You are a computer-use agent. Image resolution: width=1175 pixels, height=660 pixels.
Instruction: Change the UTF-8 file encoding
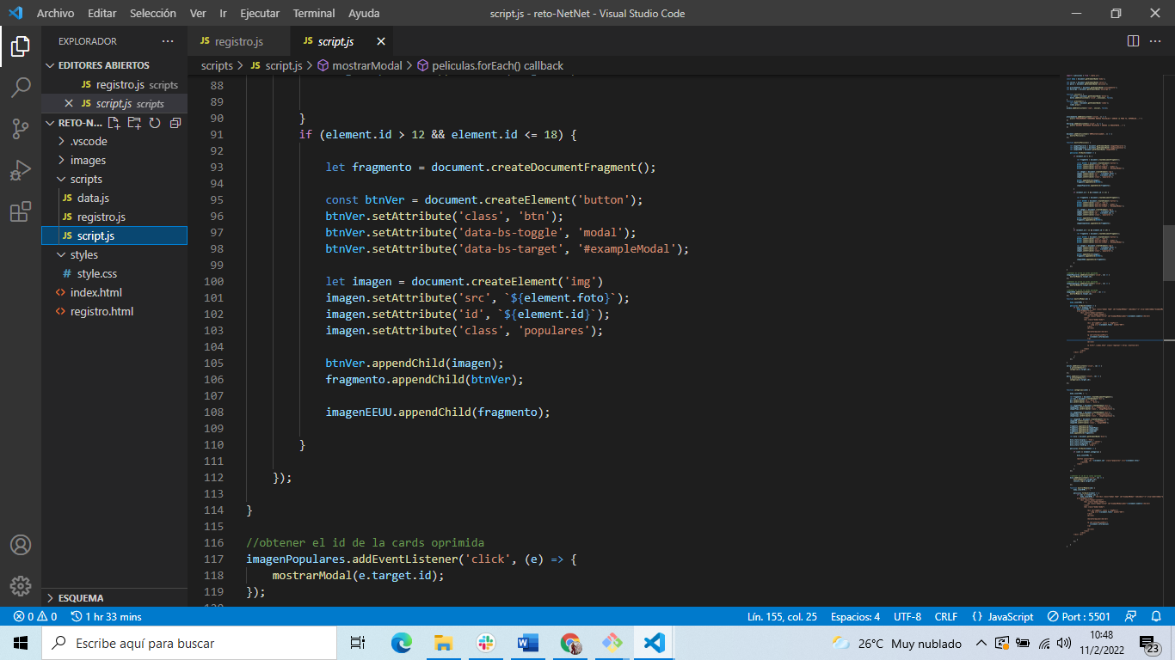[x=907, y=616]
